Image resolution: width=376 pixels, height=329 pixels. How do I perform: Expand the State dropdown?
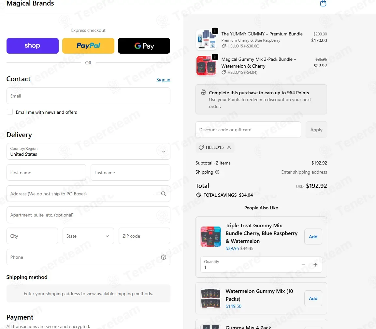coord(88,236)
